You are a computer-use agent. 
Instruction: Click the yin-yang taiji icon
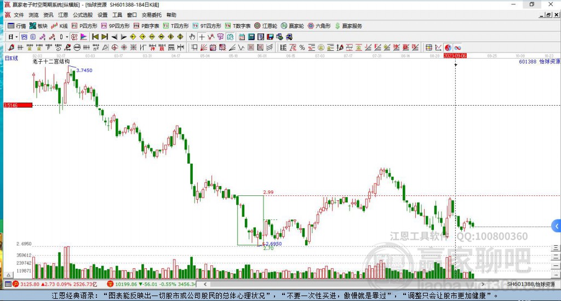click(448, 48)
